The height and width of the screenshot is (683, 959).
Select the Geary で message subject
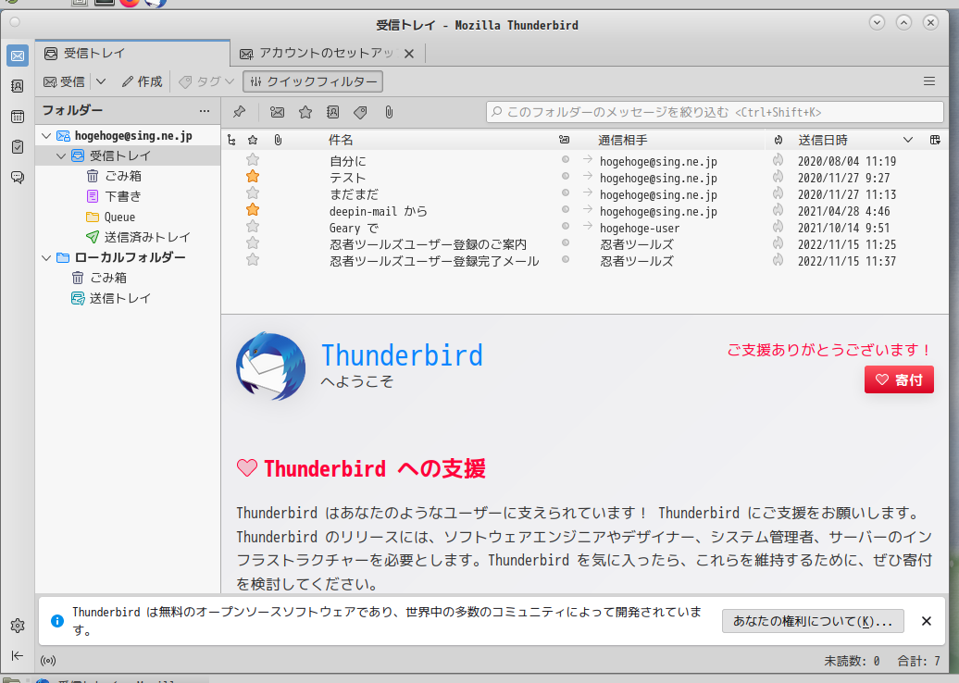pos(355,228)
